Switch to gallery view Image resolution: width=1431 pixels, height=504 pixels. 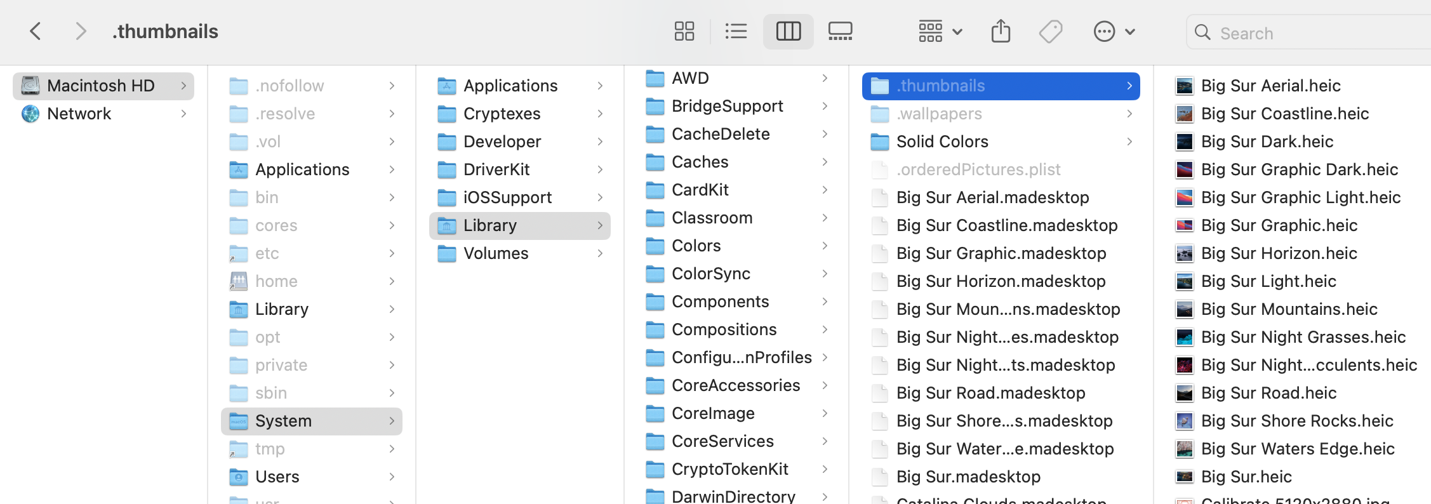click(x=840, y=31)
